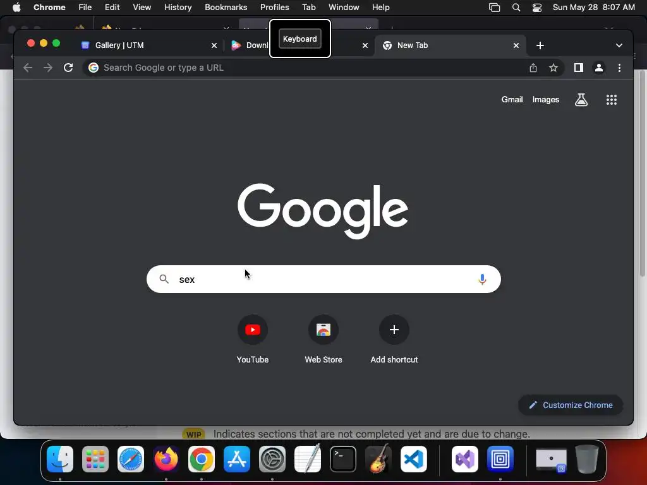
Task: Open the View menu
Action: coord(142,7)
